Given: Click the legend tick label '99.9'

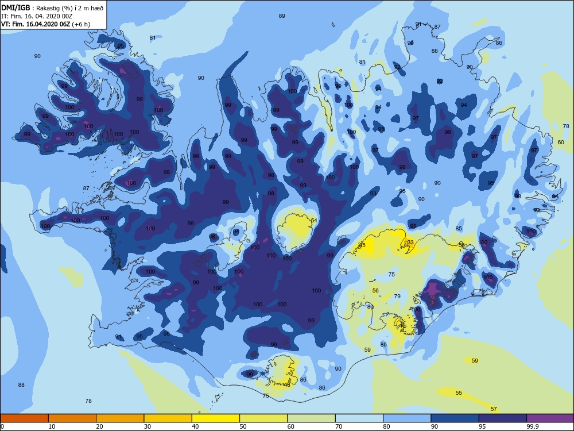Looking at the screenshot, I should (x=532, y=426).
